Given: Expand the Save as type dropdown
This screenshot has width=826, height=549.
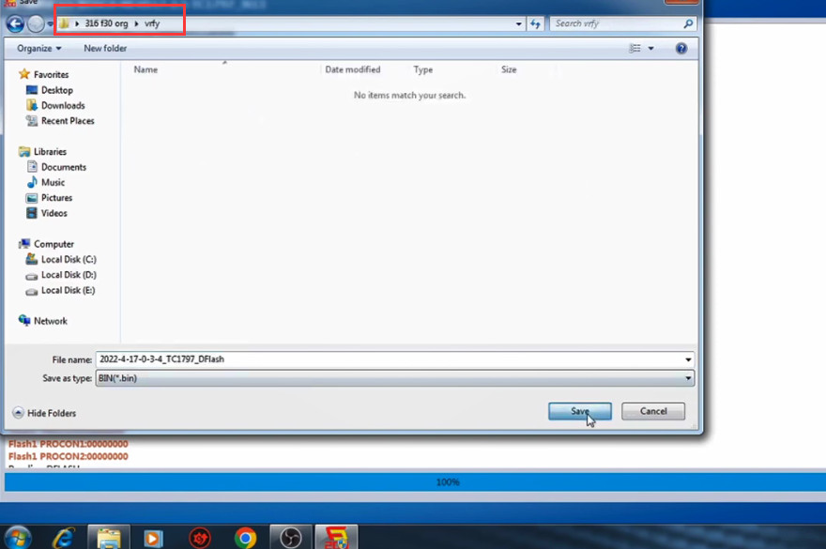Looking at the screenshot, I should point(688,378).
